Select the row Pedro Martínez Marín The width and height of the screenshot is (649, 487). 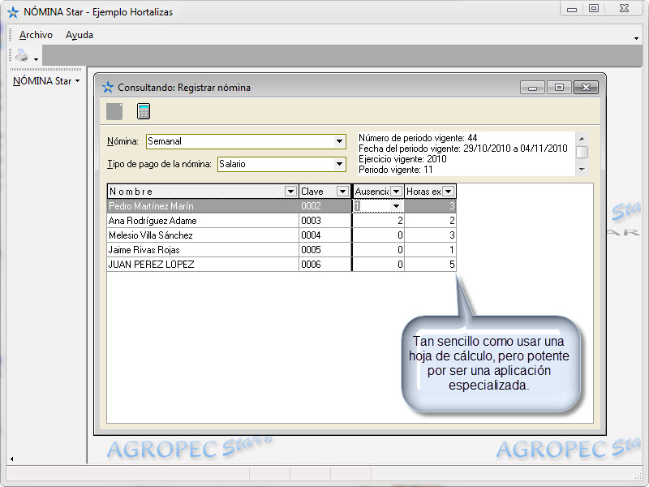point(282,206)
